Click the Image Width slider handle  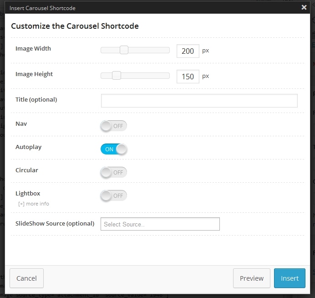[124, 50]
